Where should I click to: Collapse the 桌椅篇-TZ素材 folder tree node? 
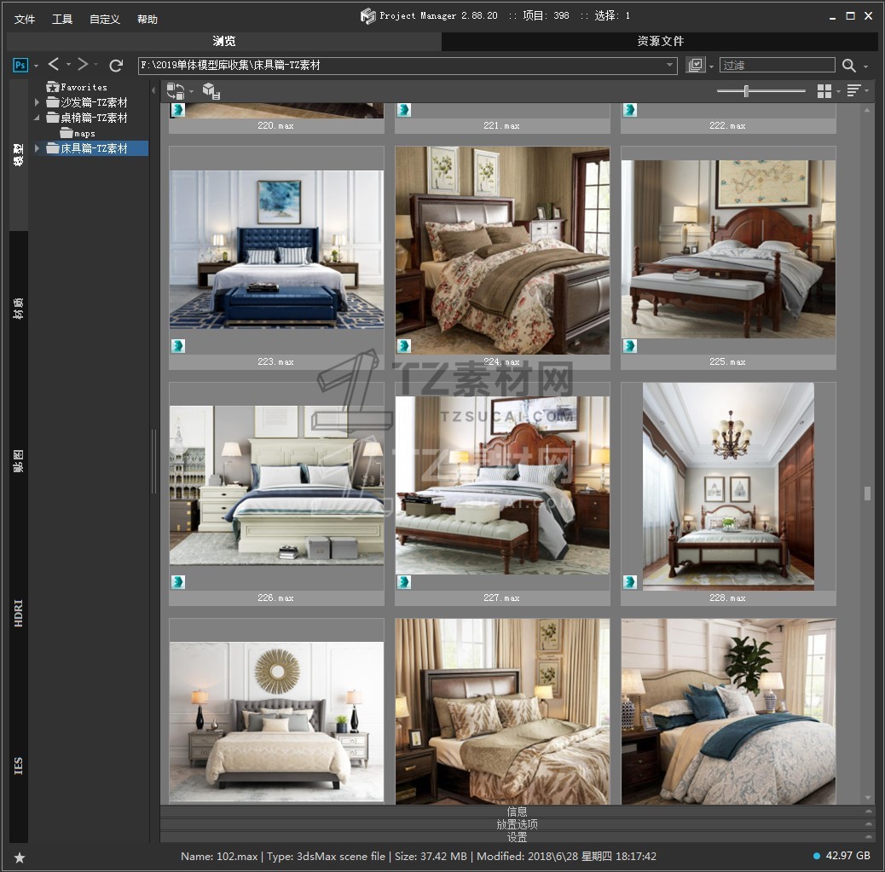click(37, 118)
